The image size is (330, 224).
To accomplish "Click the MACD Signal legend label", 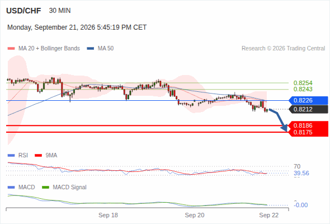I will point(69,188).
